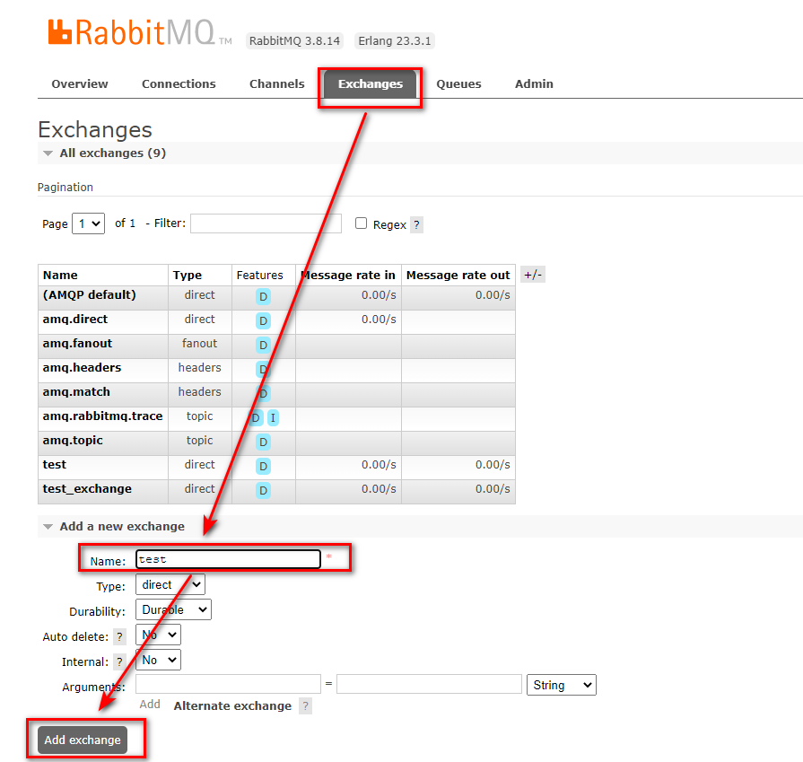Click the Auto delete help question mark
Screen dimensions: 803x762
pos(119,637)
